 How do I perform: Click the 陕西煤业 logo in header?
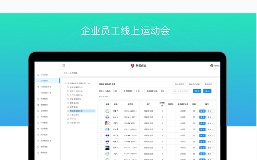(x=138, y=66)
